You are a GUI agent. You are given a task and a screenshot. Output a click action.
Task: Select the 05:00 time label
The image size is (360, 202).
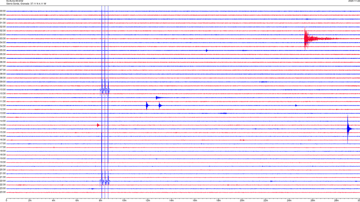[x=3, y=50]
